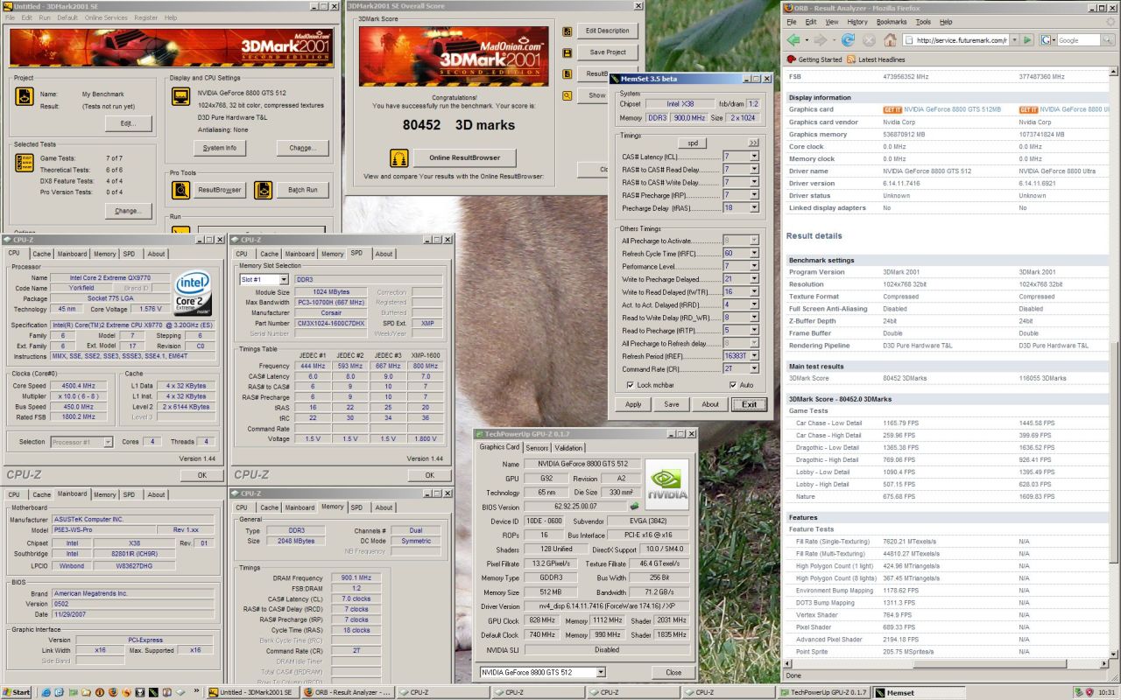Click the ResultBrowser magnifier icon in Pro Tools
The image size is (1121, 700).
180,189
